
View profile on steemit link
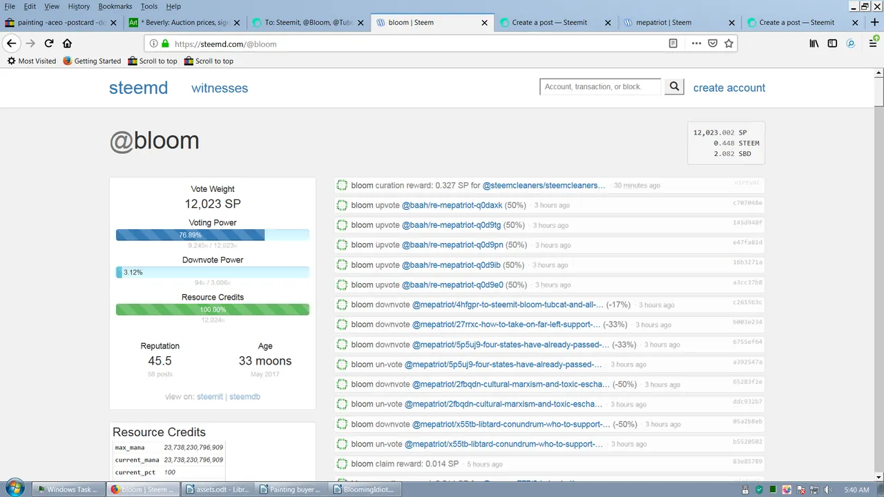(x=210, y=396)
